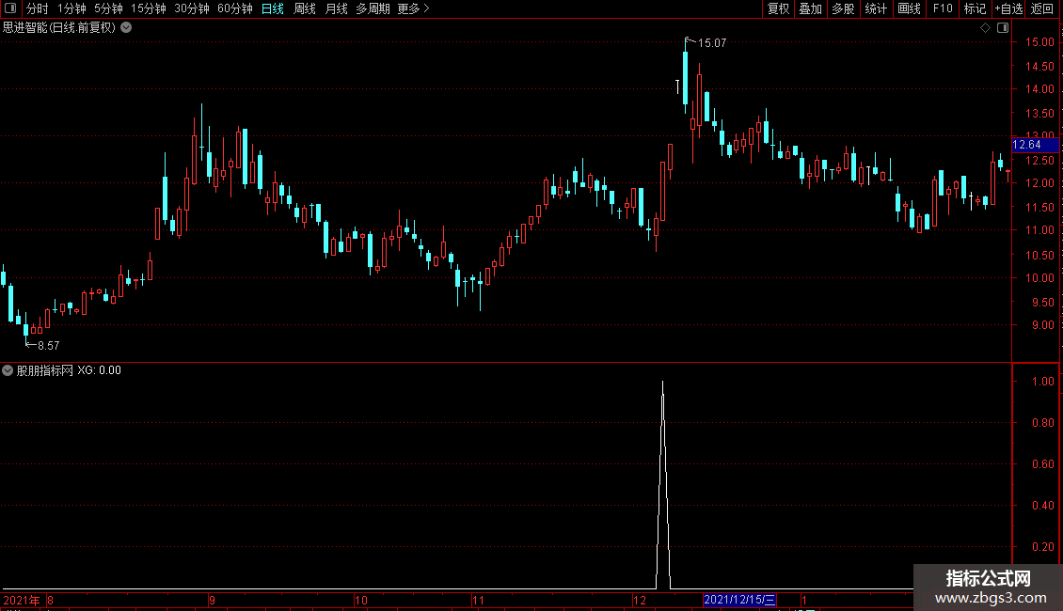The width and height of the screenshot is (1063, 611).
Task: Click the 8.57 low price label
Action: coord(49,346)
